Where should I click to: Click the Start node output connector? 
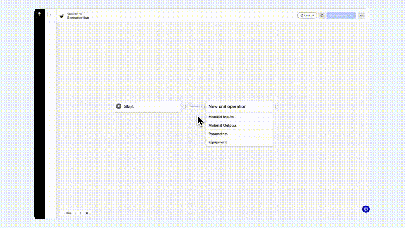[184, 107]
